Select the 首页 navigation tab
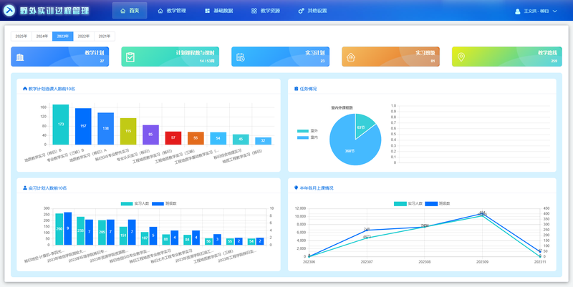573x287 pixels. click(x=130, y=11)
